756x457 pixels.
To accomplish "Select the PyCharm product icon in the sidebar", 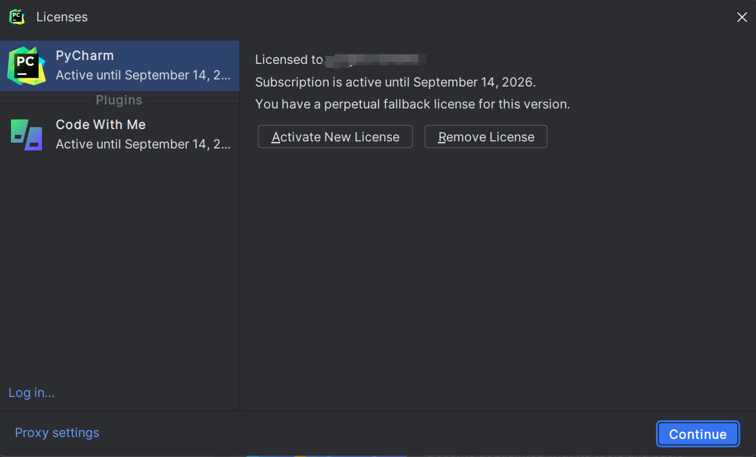I will click(x=26, y=66).
